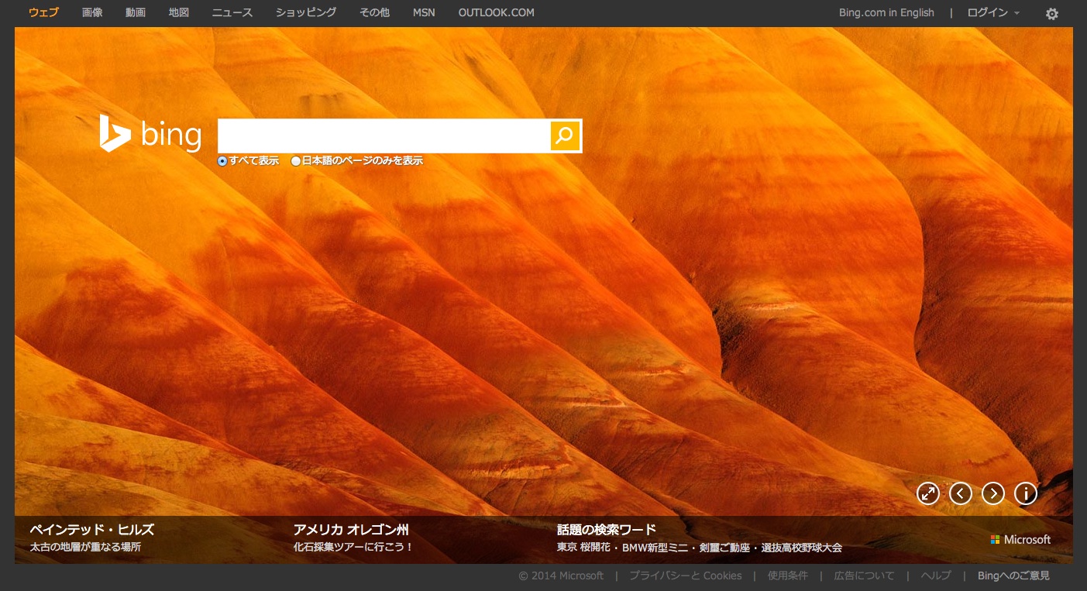
Task: Go to the ニュース tab
Action: [x=232, y=12]
